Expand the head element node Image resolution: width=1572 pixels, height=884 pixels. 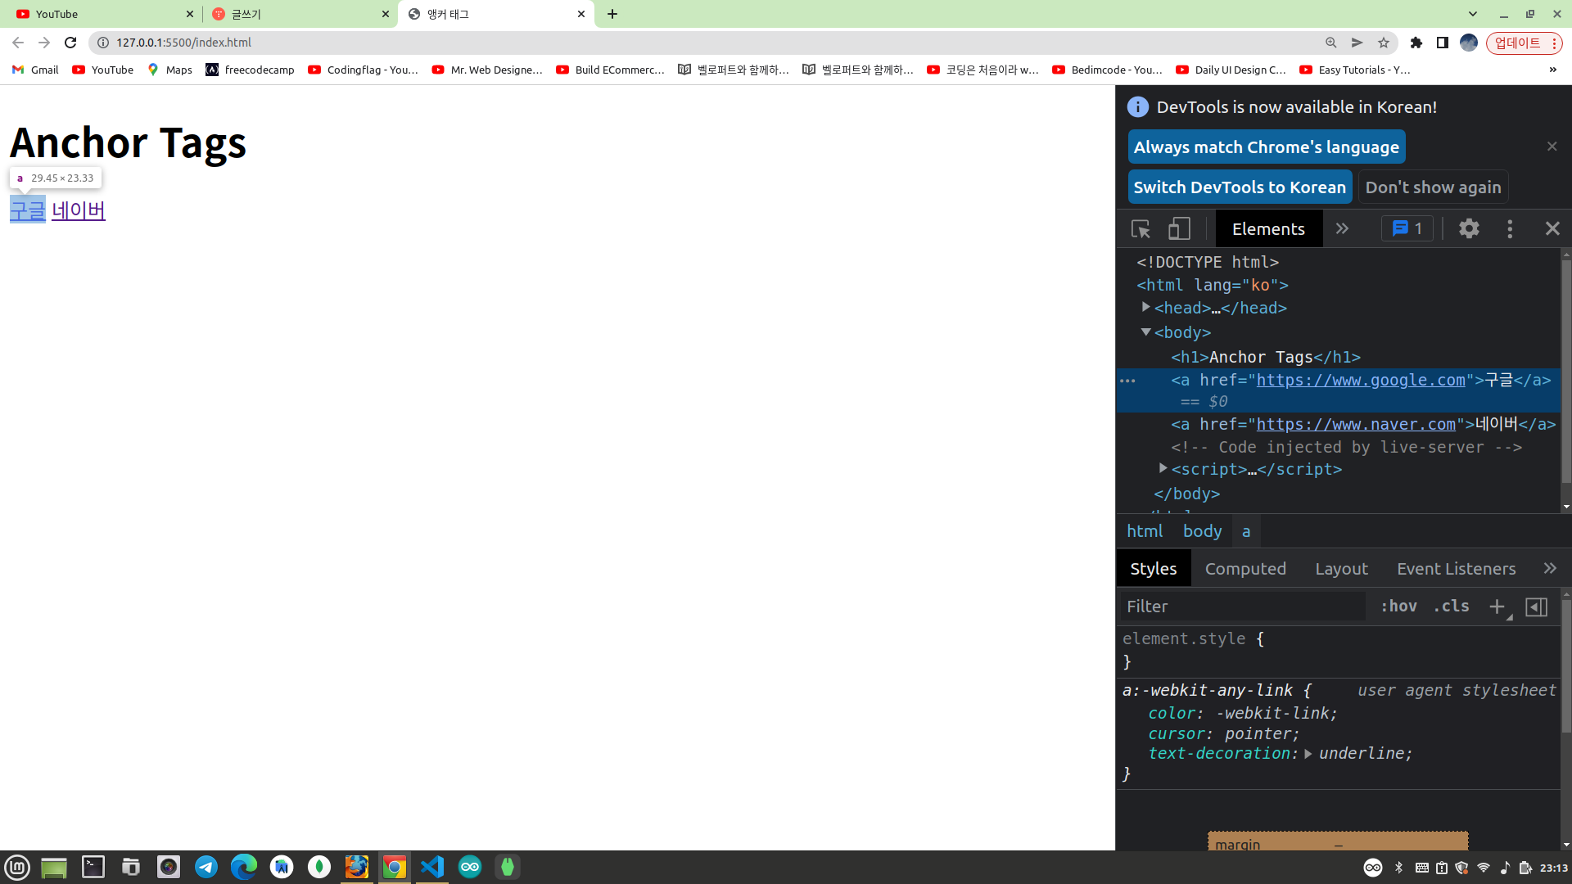[1146, 307]
